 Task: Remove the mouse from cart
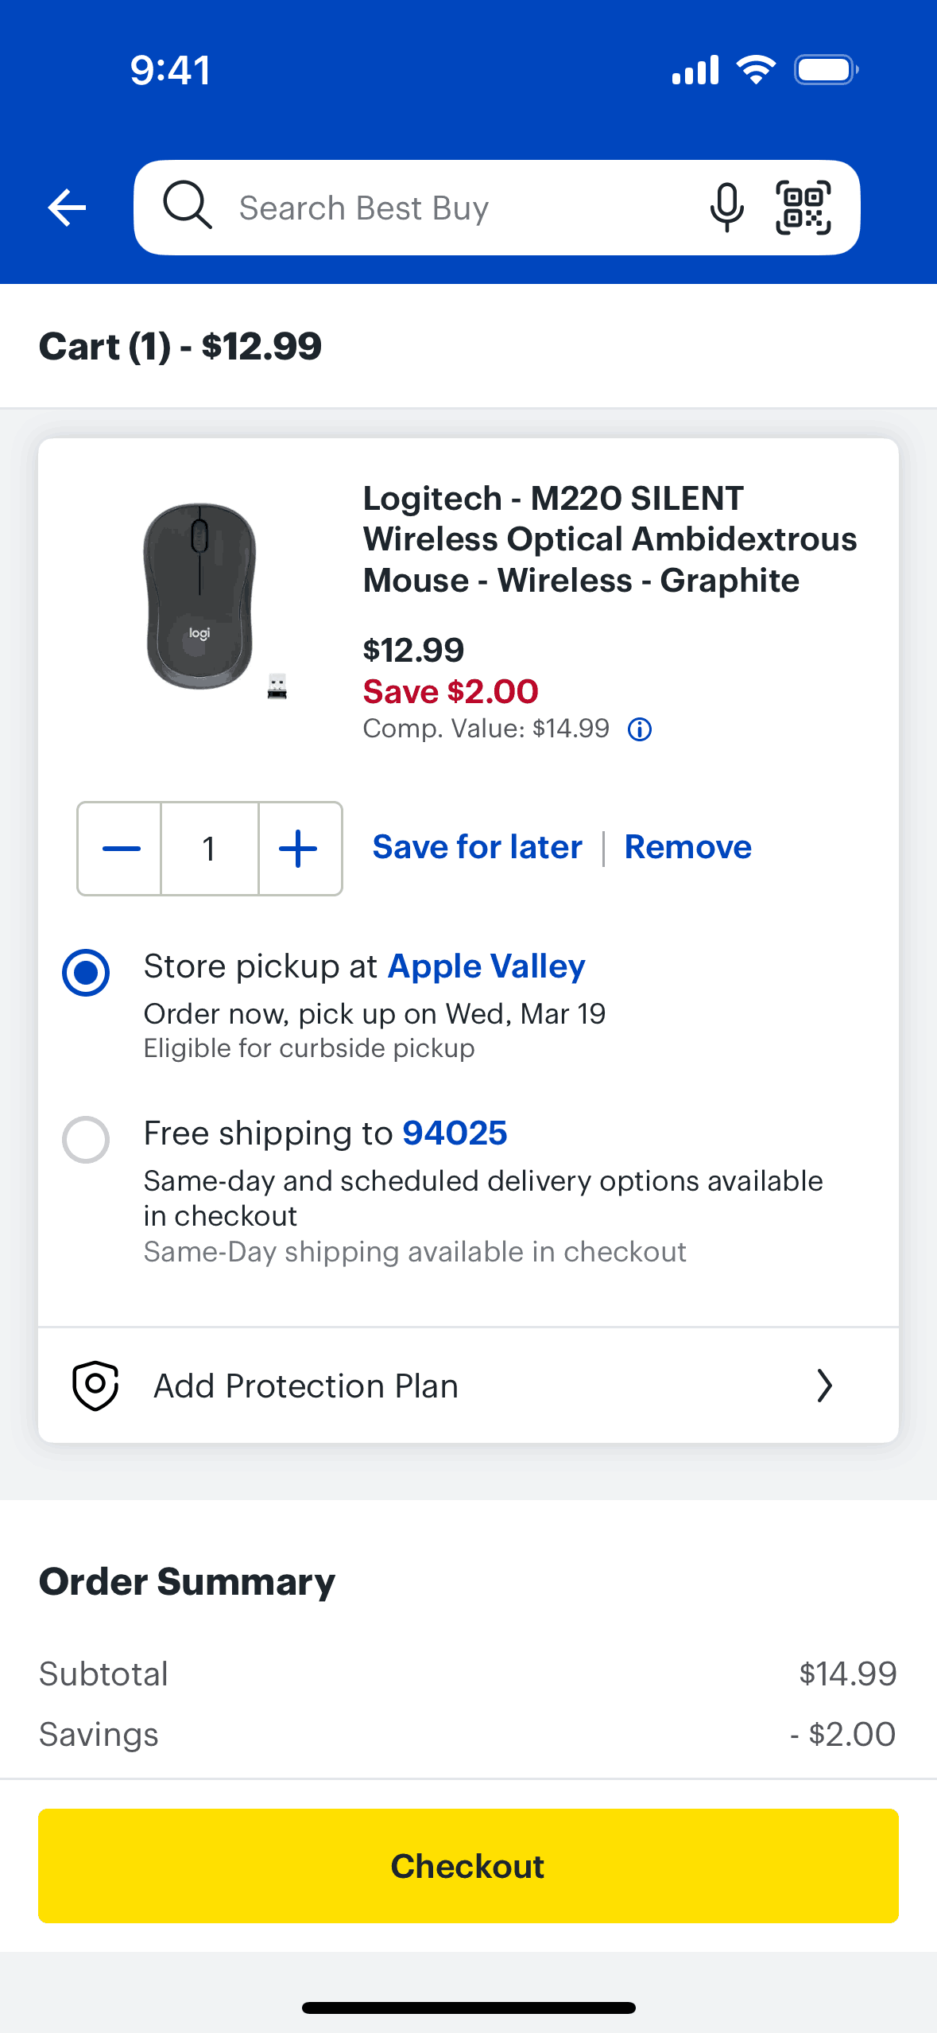(687, 847)
